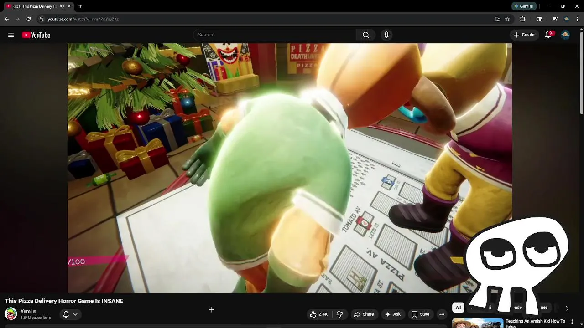Go back using the browser back arrow
The image size is (584, 328).
point(7,19)
